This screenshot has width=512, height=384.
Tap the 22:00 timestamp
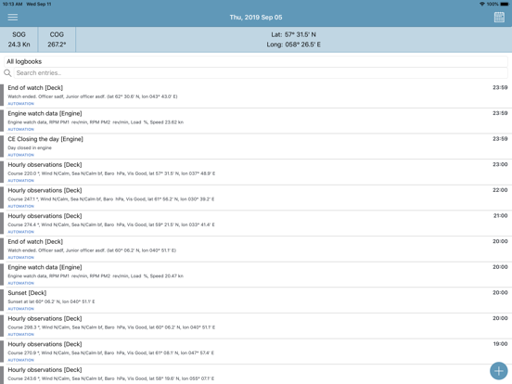point(500,190)
